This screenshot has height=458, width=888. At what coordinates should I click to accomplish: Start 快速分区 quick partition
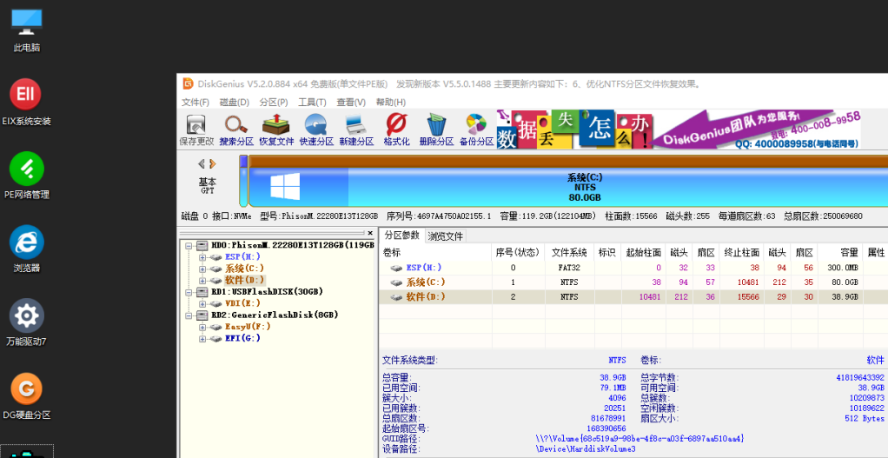316,129
